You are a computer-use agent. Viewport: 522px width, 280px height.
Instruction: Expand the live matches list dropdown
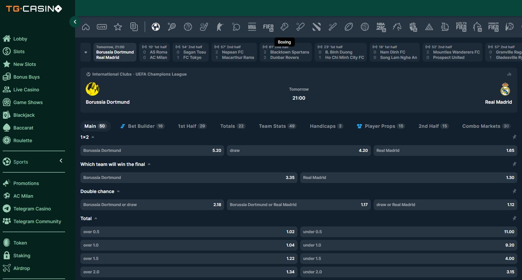click(x=86, y=52)
